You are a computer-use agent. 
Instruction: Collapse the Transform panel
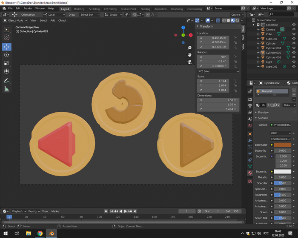tap(206, 26)
